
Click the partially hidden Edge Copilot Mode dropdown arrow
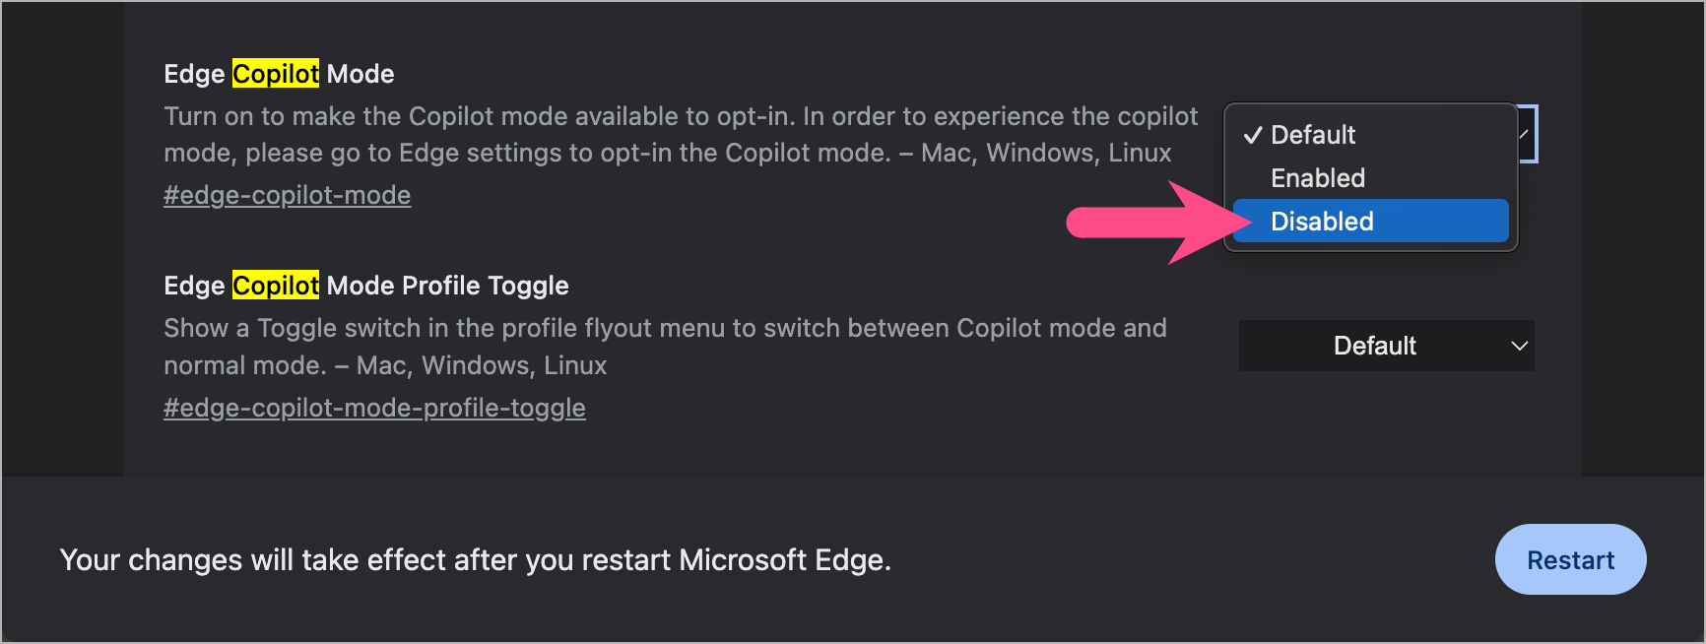click(x=1526, y=134)
